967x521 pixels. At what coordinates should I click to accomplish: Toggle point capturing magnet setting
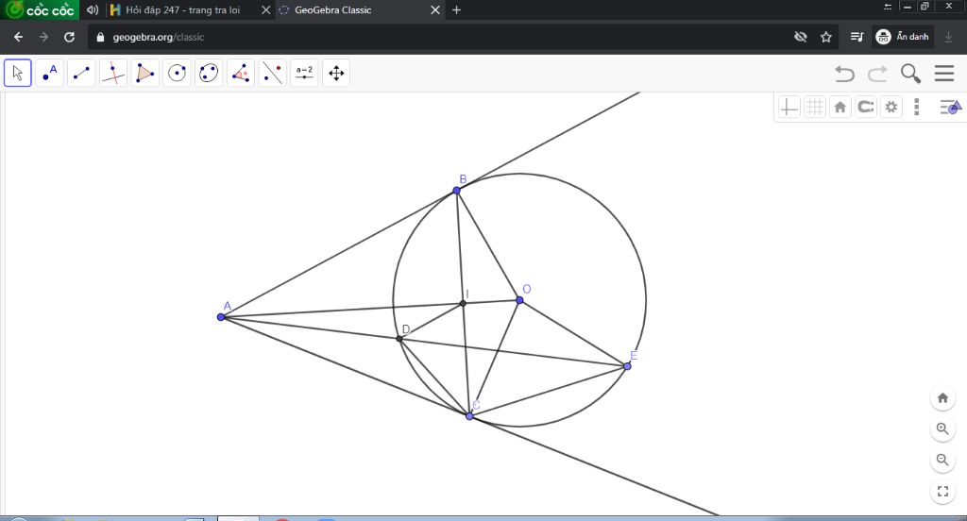click(x=866, y=108)
